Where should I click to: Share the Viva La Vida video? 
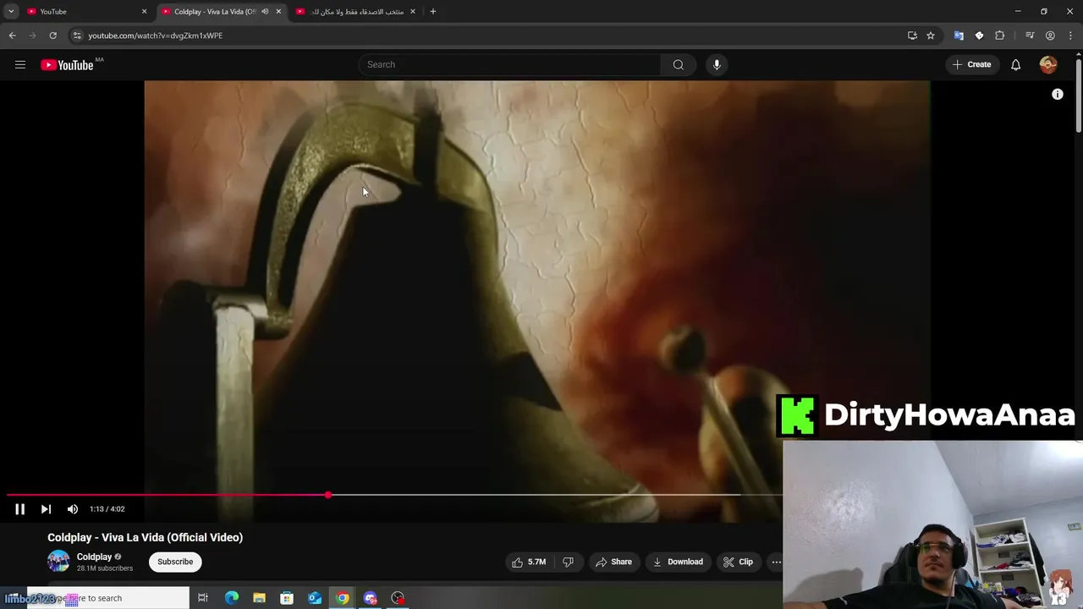pos(613,562)
